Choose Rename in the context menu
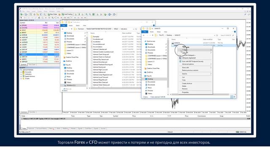 coord(185,89)
